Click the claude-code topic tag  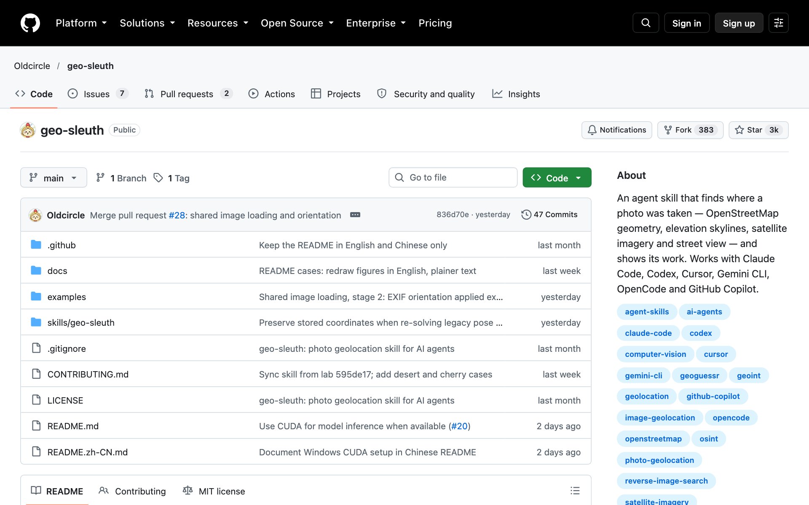648,333
